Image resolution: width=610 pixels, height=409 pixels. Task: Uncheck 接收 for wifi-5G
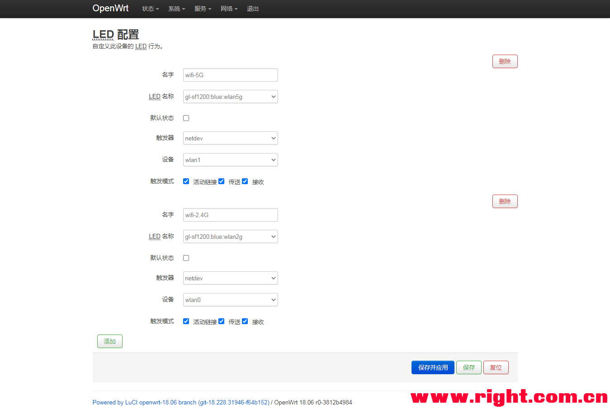click(245, 181)
